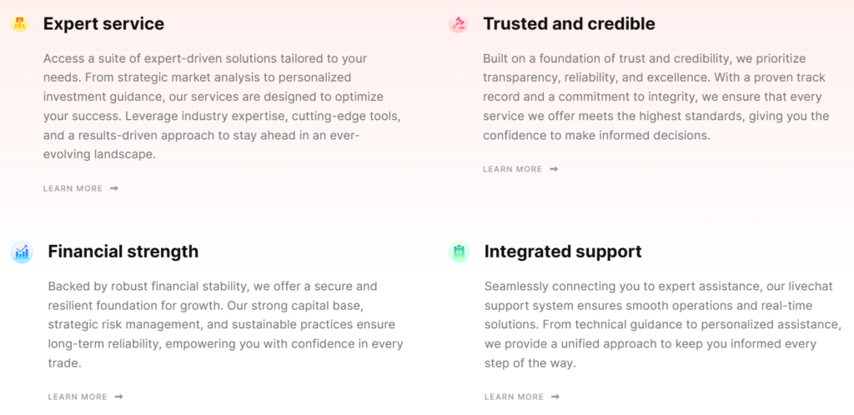854x415 pixels.
Task: Select the Expert service heading
Action: tap(103, 23)
